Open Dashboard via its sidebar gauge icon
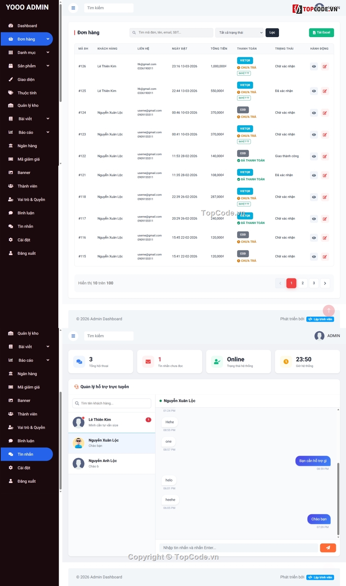346x586 pixels. click(11, 26)
